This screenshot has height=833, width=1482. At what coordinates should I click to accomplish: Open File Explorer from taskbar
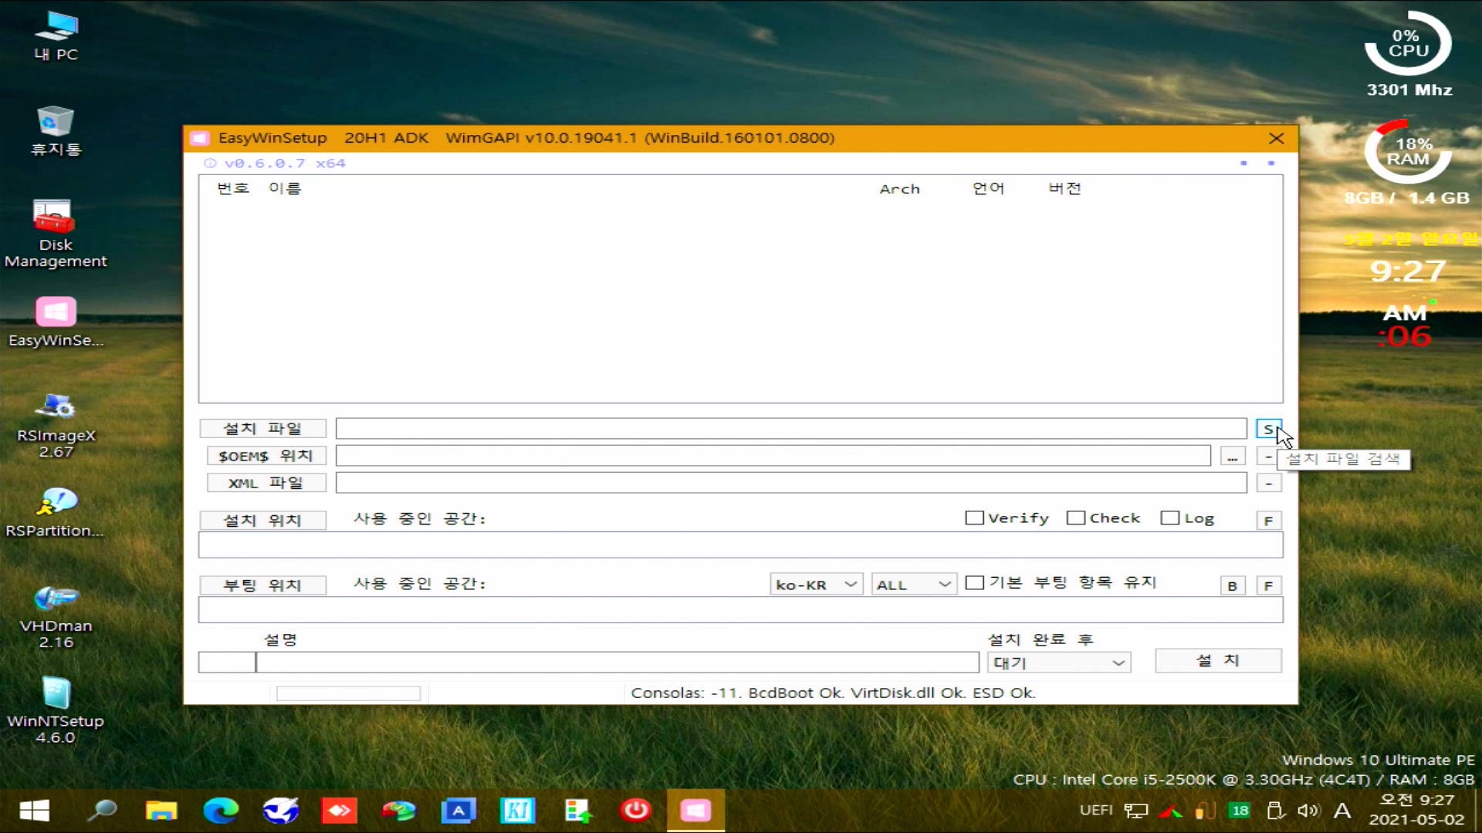point(161,810)
